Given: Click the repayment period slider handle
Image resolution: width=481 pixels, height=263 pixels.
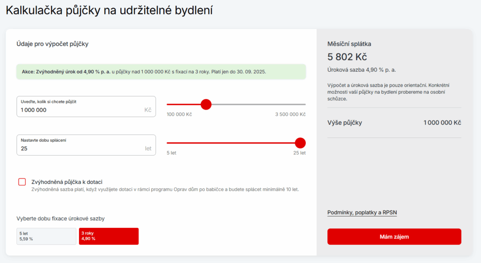Looking at the screenshot, I should [x=300, y=143].
